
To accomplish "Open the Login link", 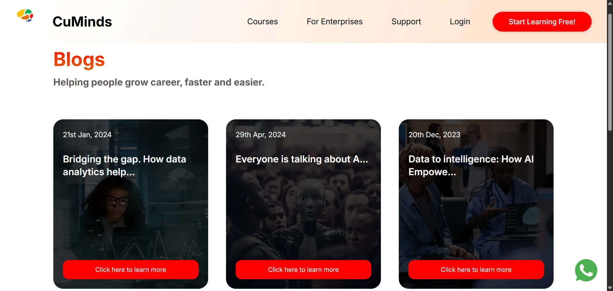I will click(460, 21).
